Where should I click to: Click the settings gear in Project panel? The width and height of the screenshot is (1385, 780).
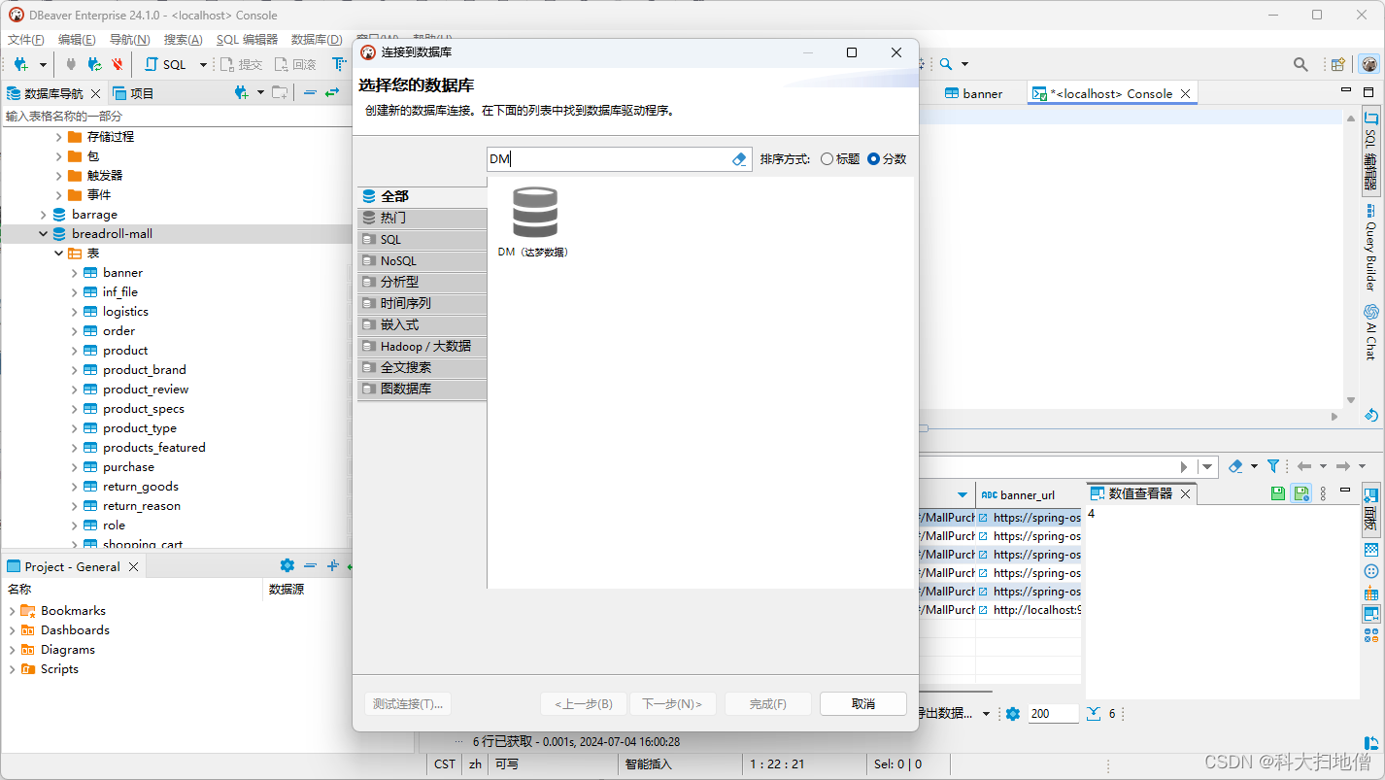[x=287, y=565]
